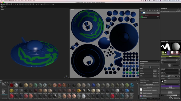Remove the Ambient occlusion map
Viewport: 181px width, 101px height.
(x=158, y=89)
